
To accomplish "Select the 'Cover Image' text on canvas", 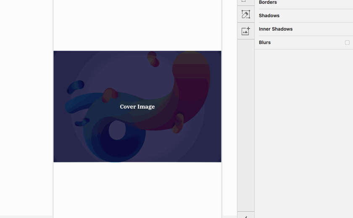I will pyautogui.click(x=137, y=106).
